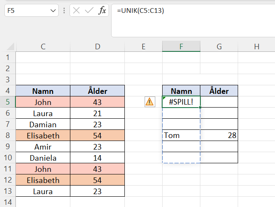This screenshot has height=207, width=275.
Task: Click the spill error warning icon
Action: click(x=149, y=102)
